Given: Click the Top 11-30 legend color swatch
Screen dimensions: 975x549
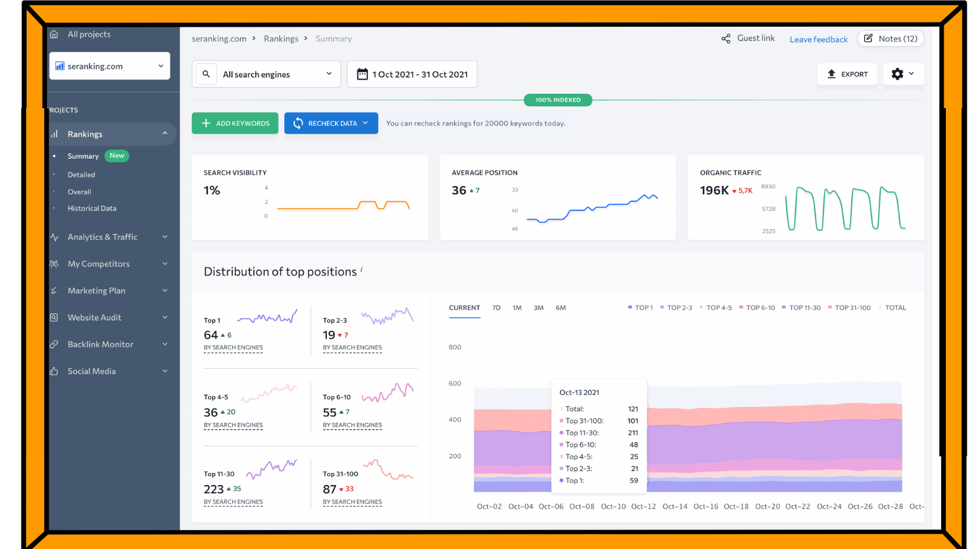Looking at the screenshot, I should [x=784, y=307].
